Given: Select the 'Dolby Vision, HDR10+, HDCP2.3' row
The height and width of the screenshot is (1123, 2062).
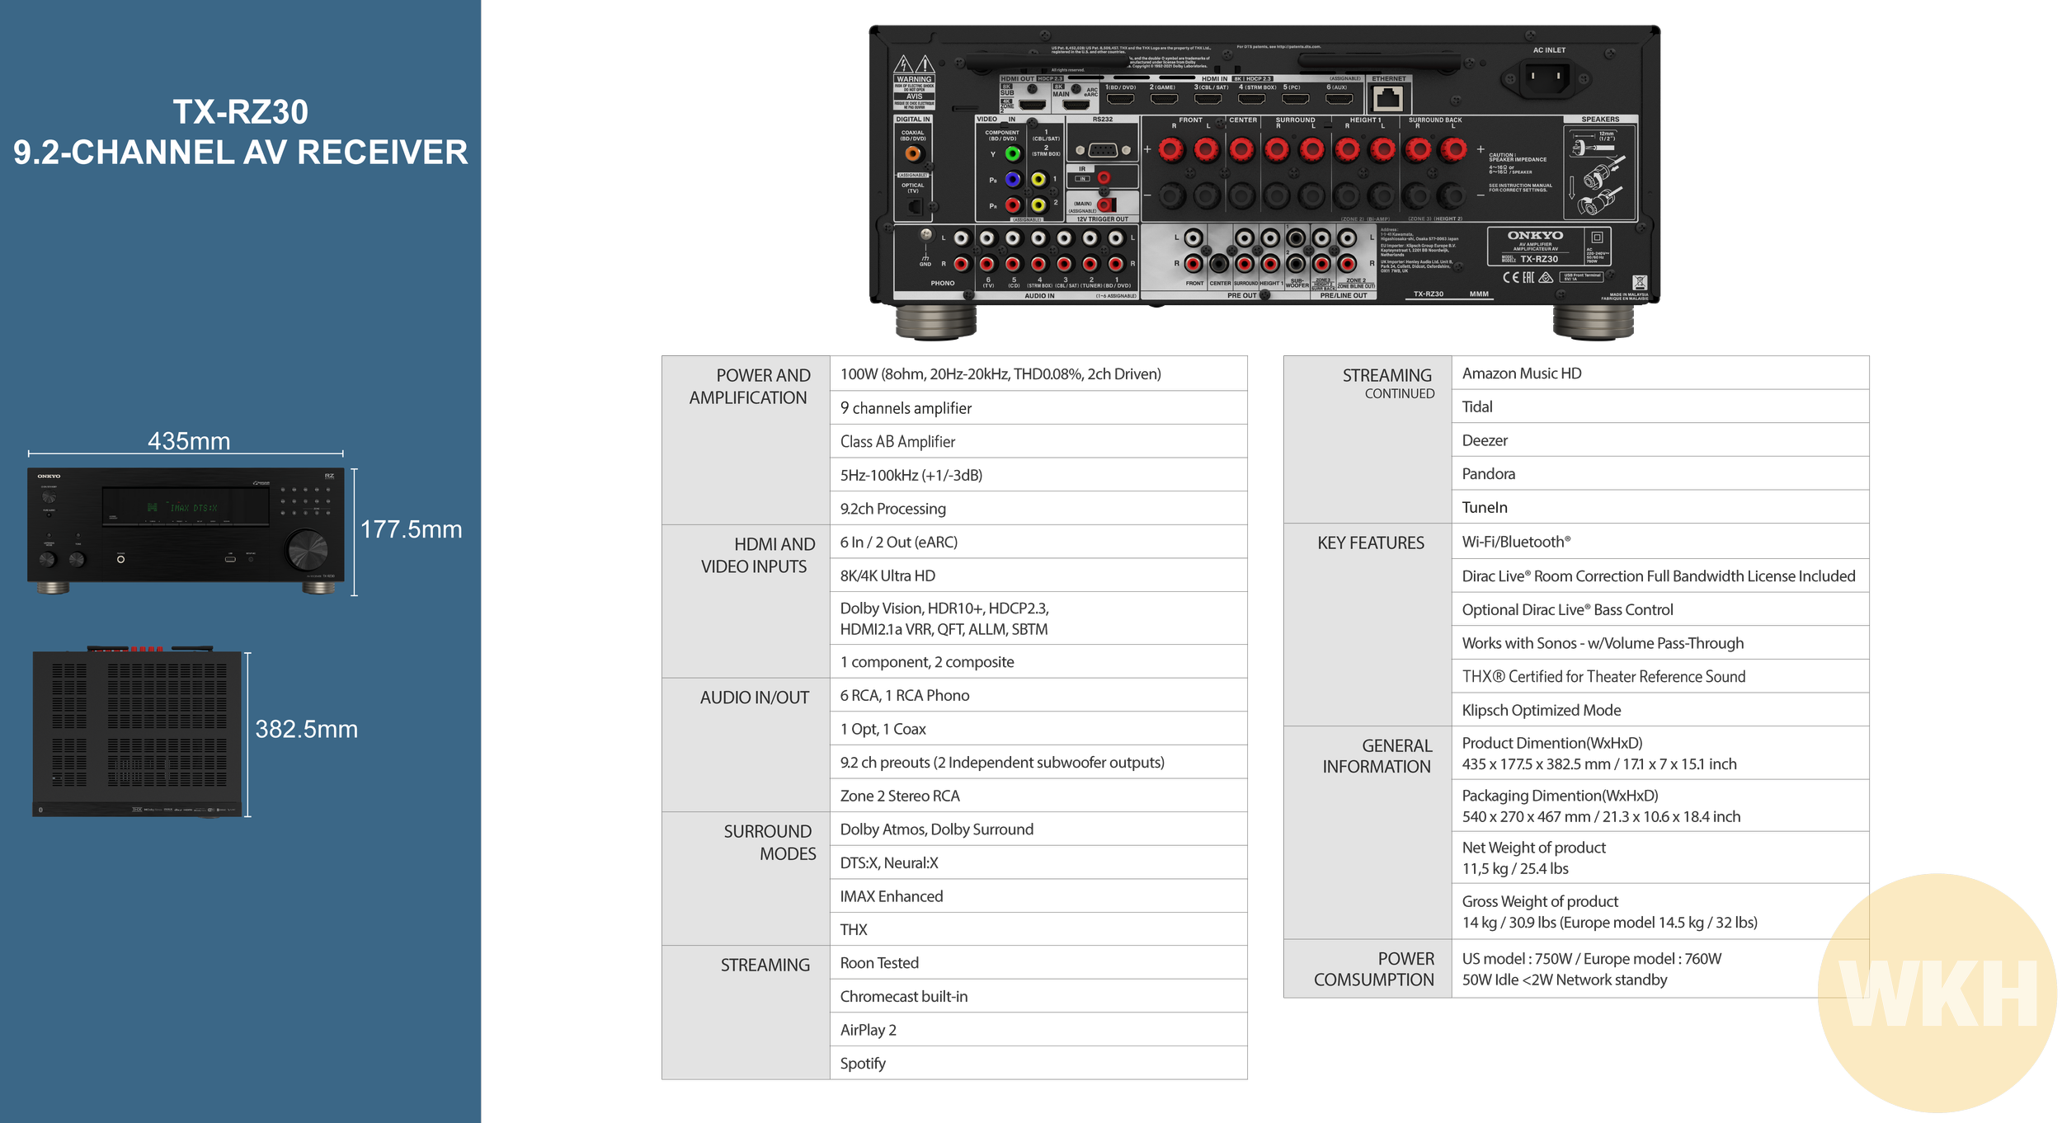Looking at the screenshot, I should 1038,618.
